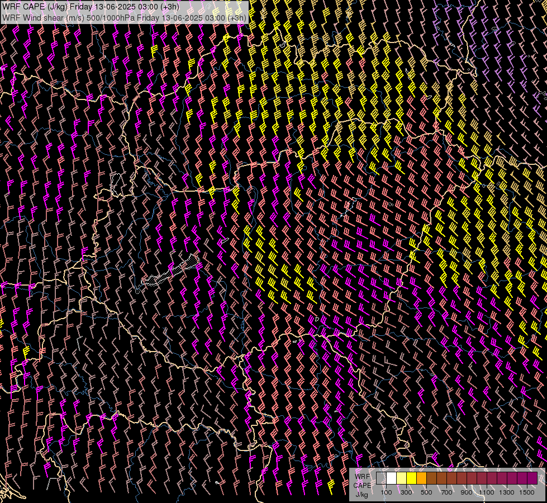Click the 100 legend label
547x503 pixels.
pyautogui.click(x=386, y=492)
